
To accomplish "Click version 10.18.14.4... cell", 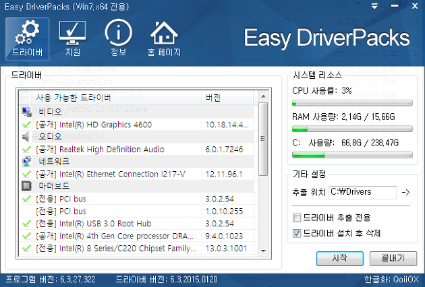I will coord(227,125).
